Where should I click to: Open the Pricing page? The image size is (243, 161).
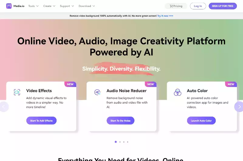(176, 6)
